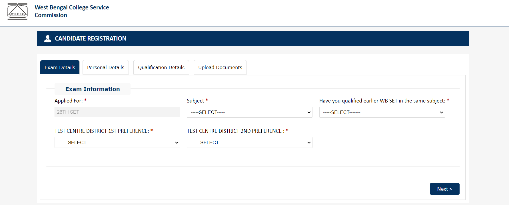Click the Next > button
The width and height of the screenshot is (509, 205).
444,189
